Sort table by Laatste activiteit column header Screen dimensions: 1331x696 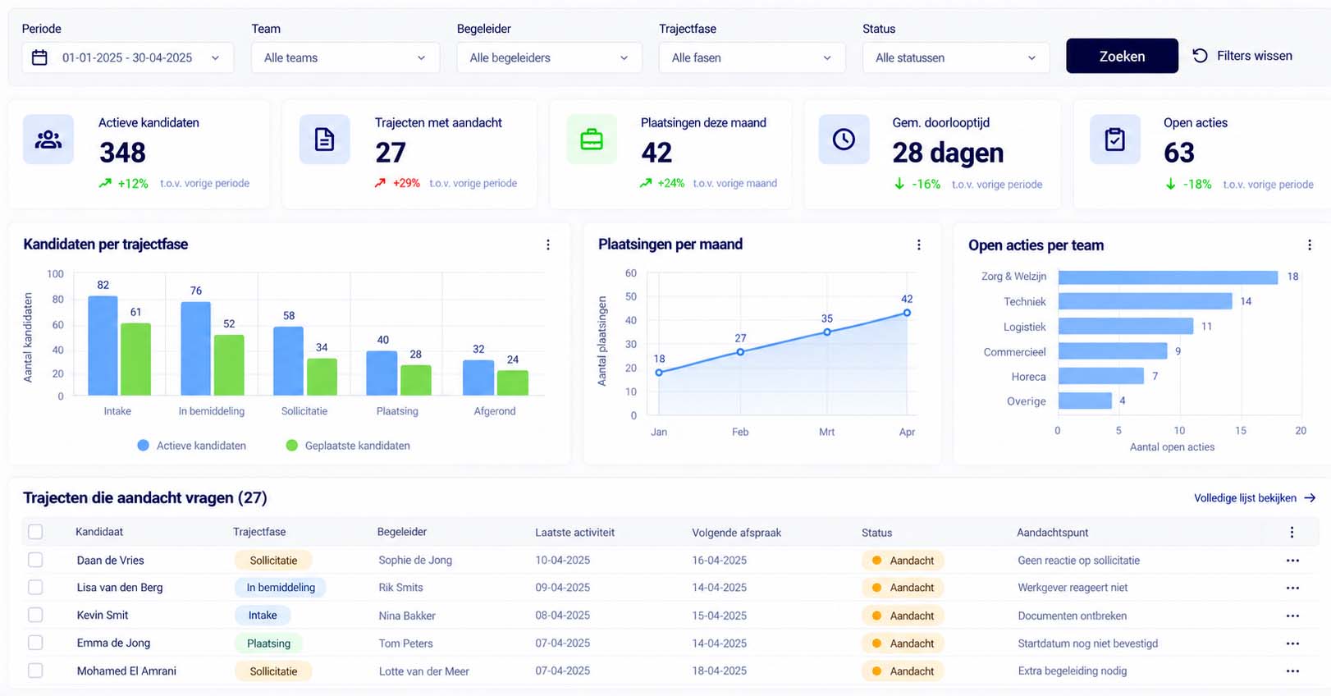click(574, 533)
